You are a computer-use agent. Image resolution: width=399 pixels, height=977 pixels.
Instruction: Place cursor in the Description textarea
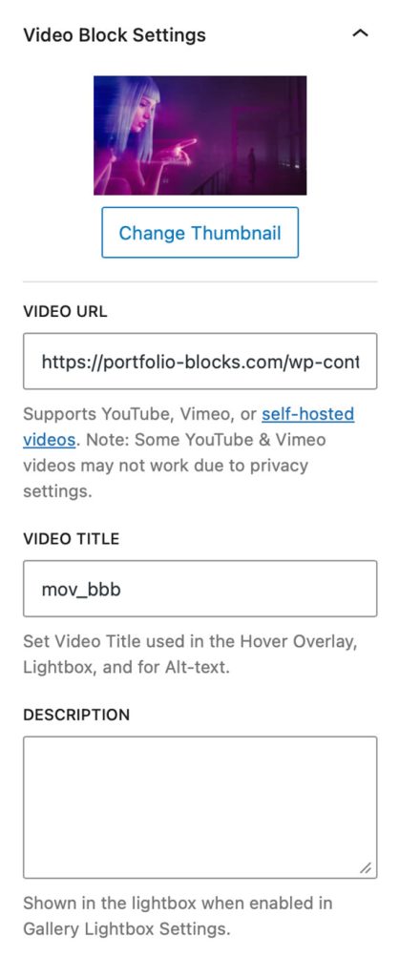(200, 807)
